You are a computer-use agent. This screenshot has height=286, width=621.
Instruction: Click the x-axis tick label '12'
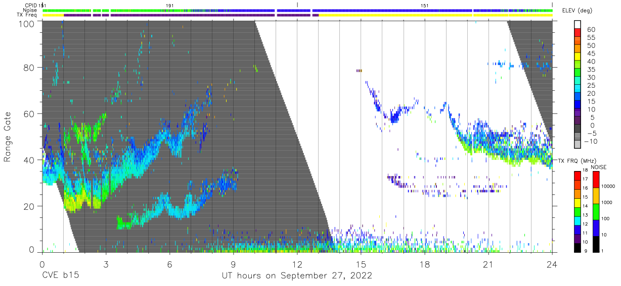point(297,264)
